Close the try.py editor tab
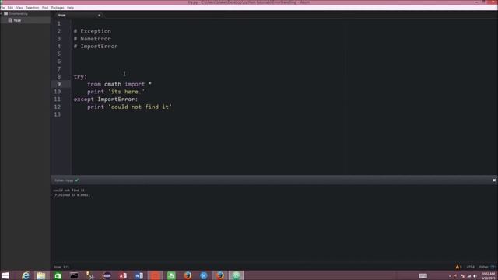The height and width of the screenshot is (280, 498). pyautogui.click(x=99, y=15)
